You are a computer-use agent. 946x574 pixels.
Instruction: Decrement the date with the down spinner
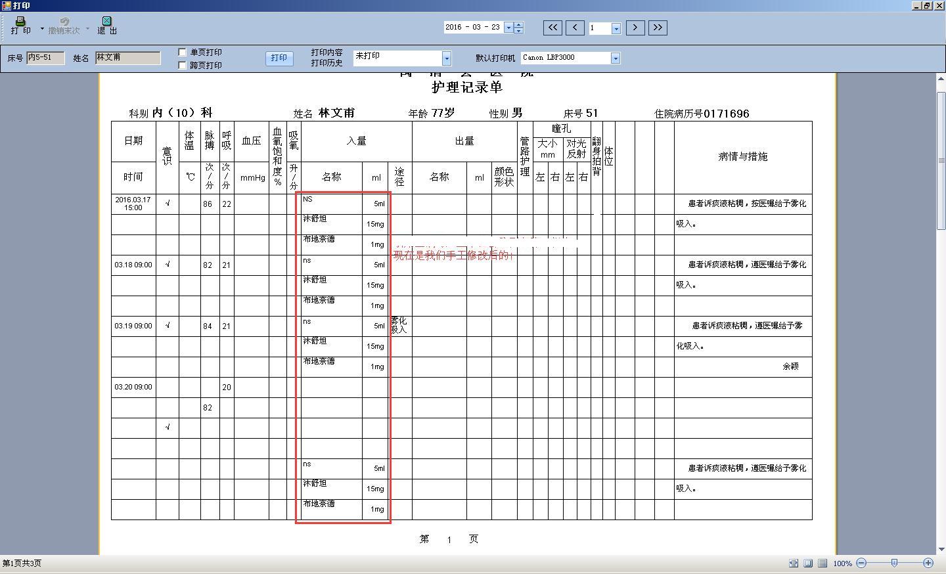click(x=518, y=30)
